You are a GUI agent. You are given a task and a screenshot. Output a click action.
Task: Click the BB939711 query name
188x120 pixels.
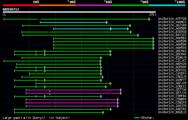(11, 9)
